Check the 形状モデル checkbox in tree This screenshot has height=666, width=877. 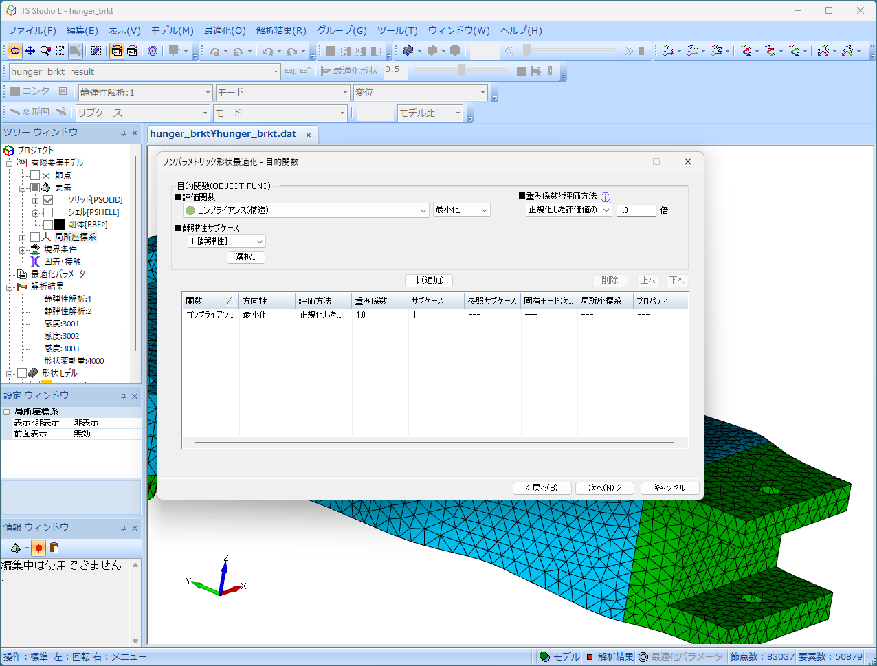[x=22, y=373]
